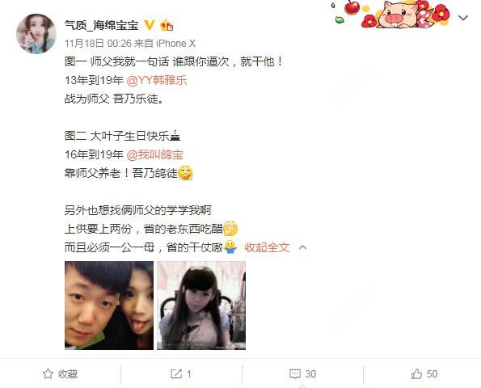Click the star icon beside 收藏
The image size is (481, 388).
(x=48, y=373)
